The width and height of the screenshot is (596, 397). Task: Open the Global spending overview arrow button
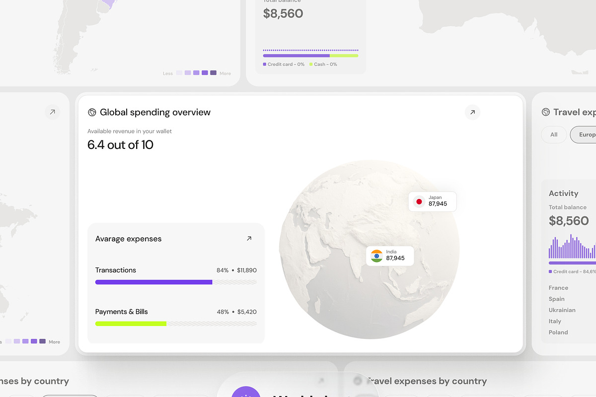(472, 113)
